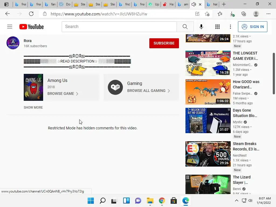This screenshot has width=276, height=207.
Task: Open the Favorites list icon
Action: point(220,14)
